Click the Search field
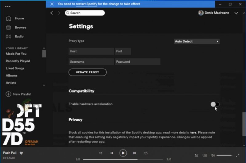Image resolution: width=246 pixels, height=163 pixels. 85,13
